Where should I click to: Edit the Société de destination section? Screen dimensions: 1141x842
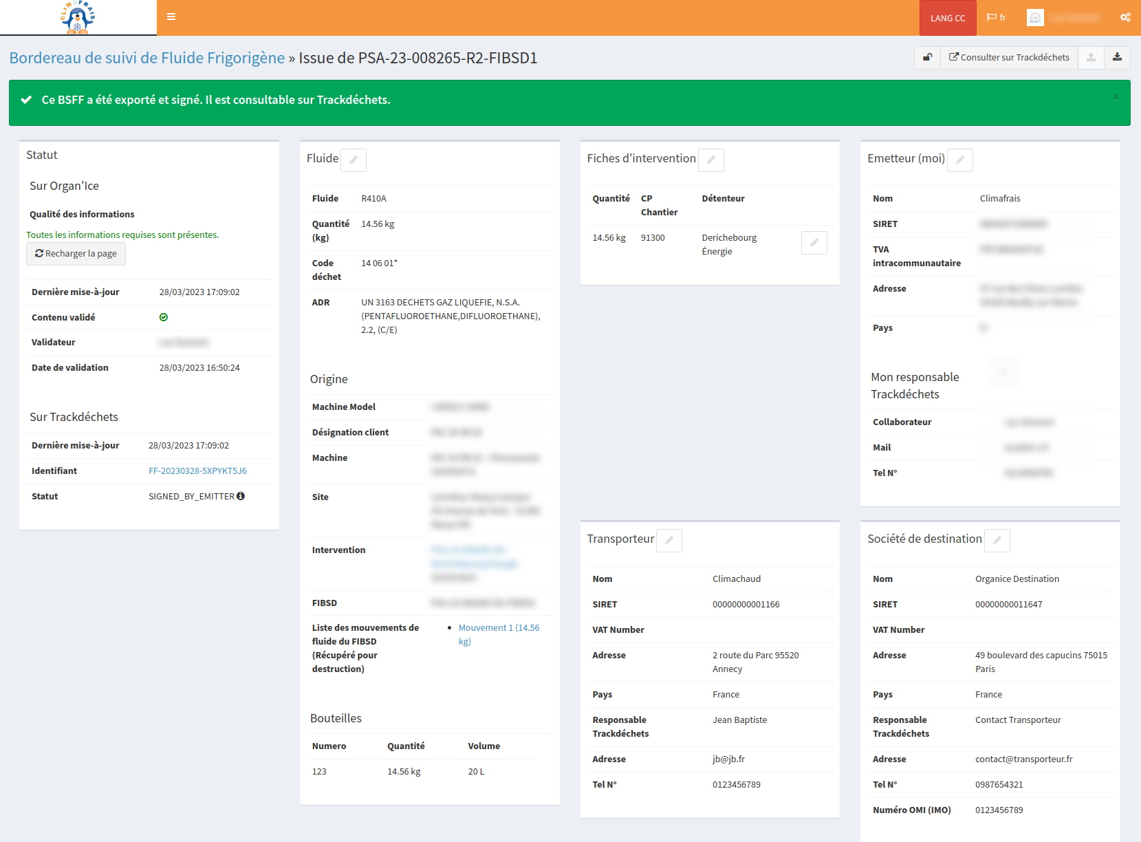(997, 541)
